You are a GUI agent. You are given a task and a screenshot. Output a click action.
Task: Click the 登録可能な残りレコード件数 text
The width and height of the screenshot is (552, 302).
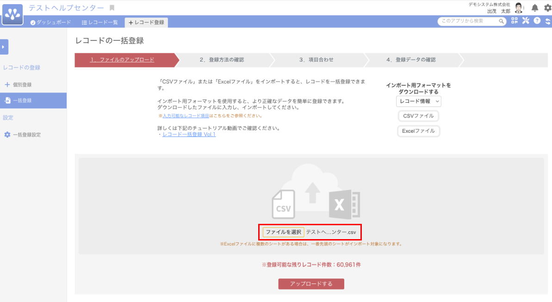click(x=311, y=265)
